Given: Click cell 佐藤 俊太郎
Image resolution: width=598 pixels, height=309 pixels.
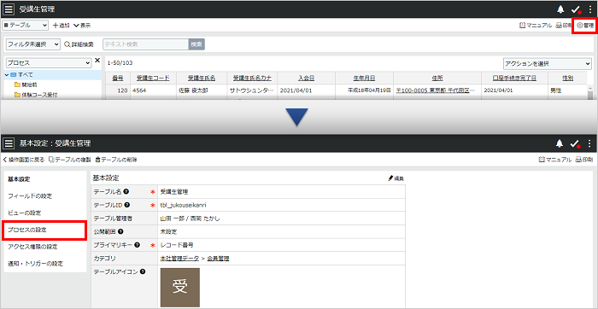Looking at the screenshot, I should [x=192, y=90].
